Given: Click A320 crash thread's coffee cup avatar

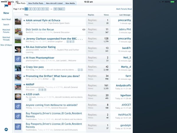Looking at the screenshot, I should pyautogui.click(x=18, y=97).
